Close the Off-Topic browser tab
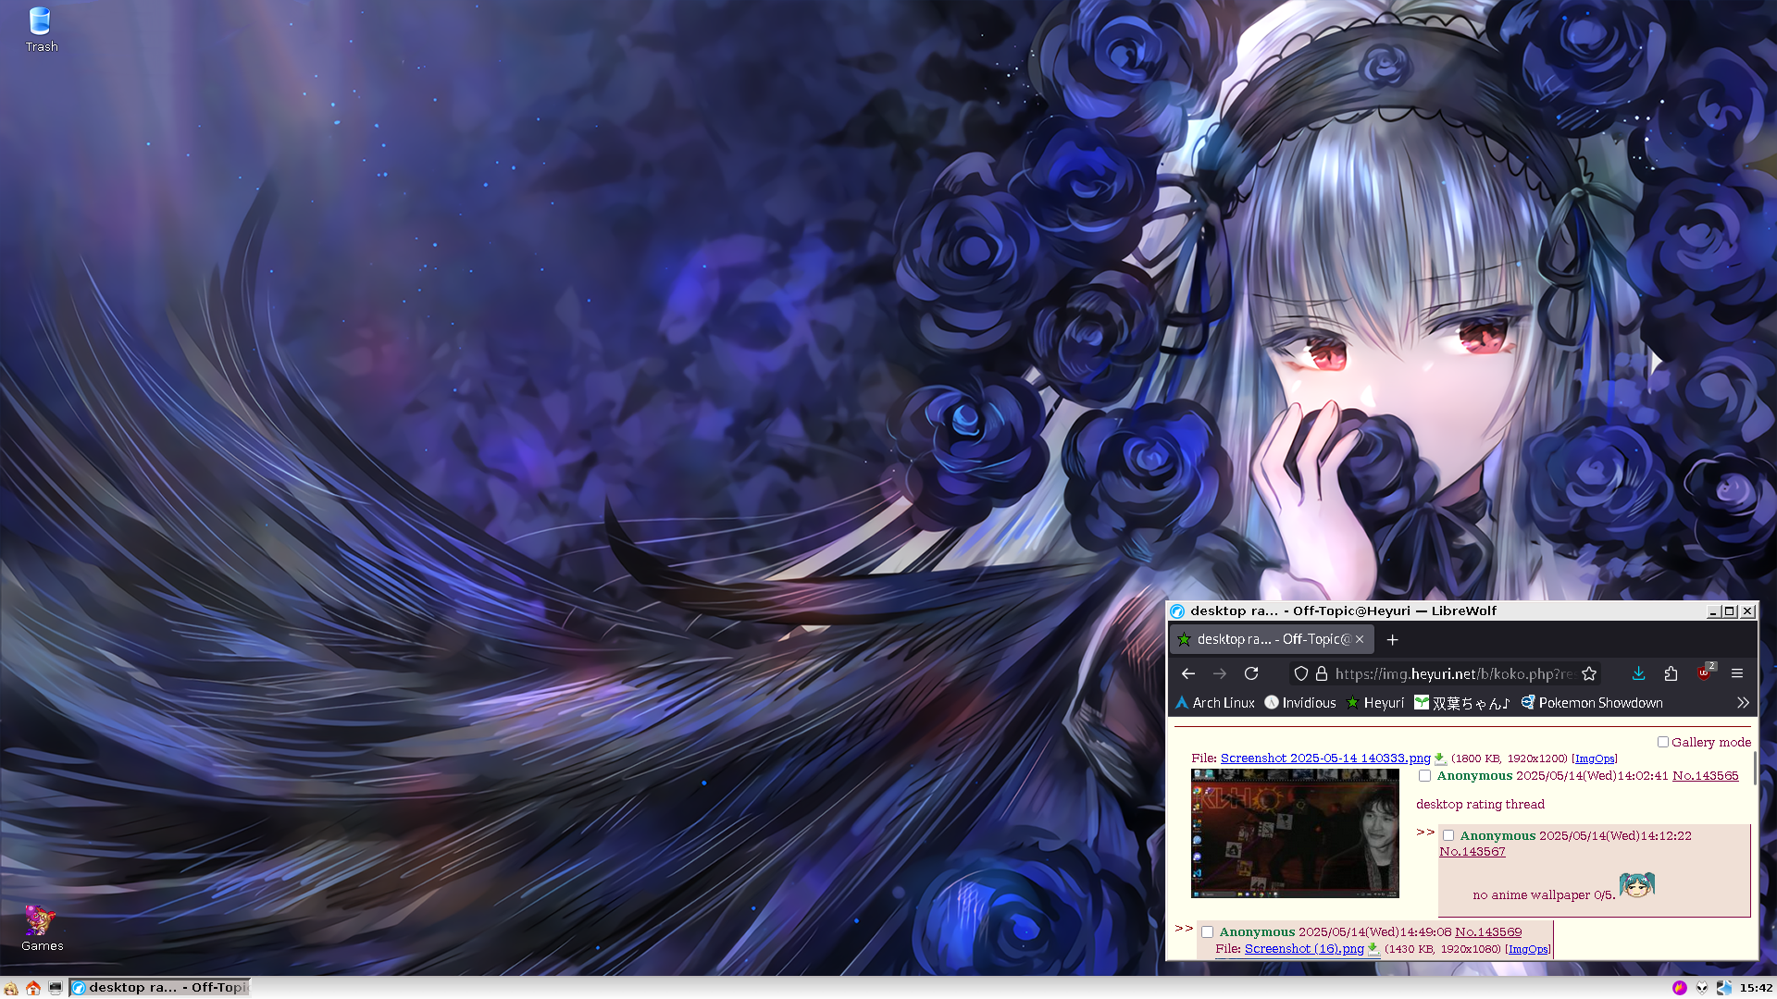The image size is (1777, 999). [1360, 639]
